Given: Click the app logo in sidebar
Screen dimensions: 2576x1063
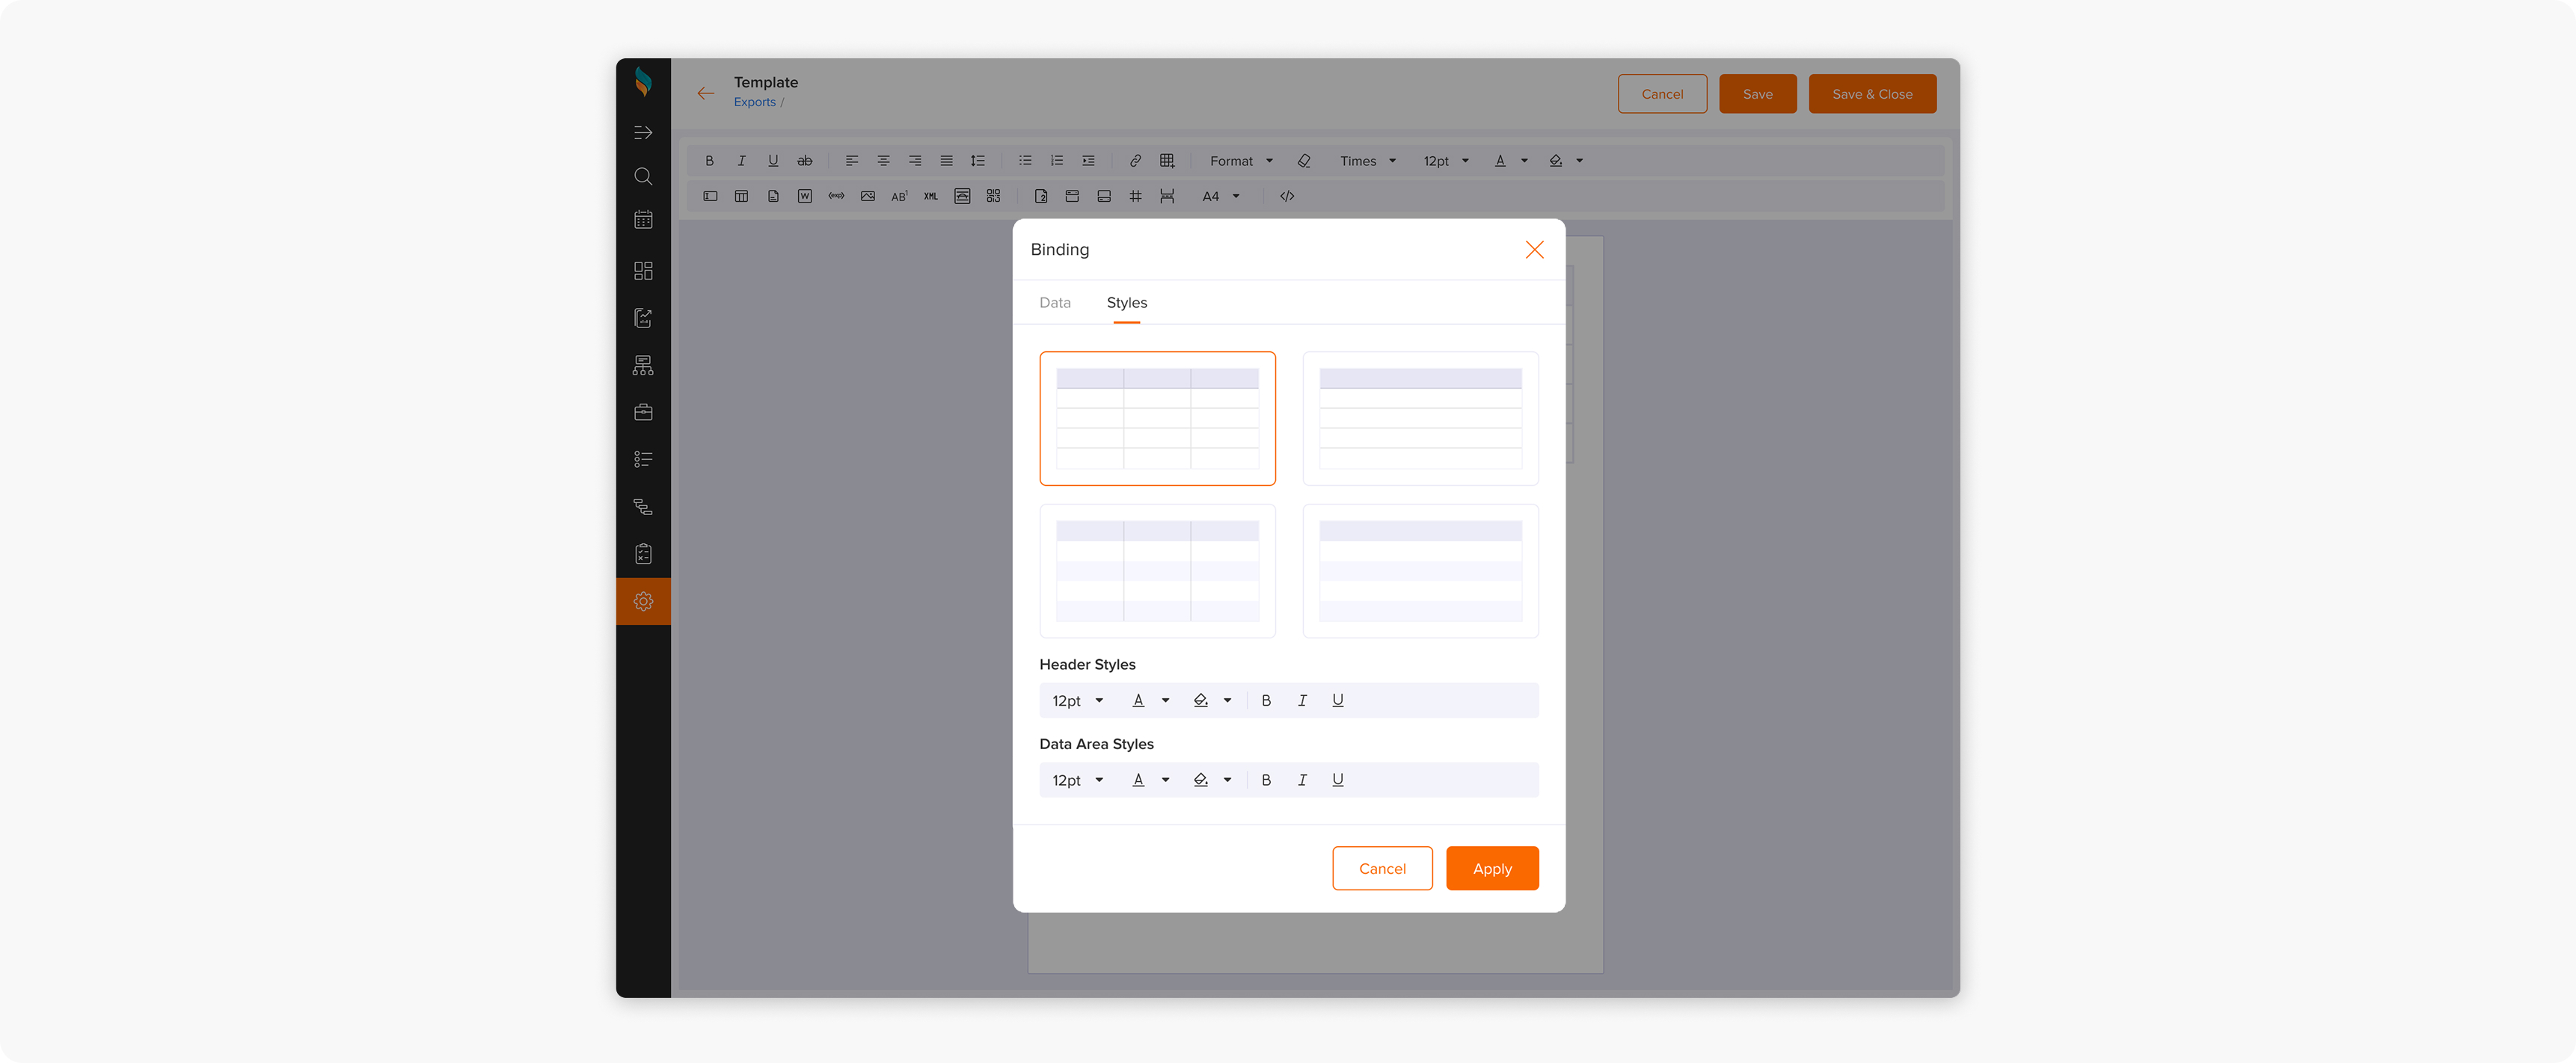Looking at the screenshot, I should coord(643,82).
